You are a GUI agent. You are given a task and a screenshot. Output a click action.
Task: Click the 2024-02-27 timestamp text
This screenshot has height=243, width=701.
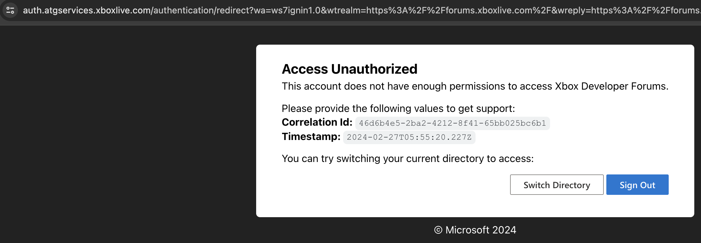coord(409,137)
